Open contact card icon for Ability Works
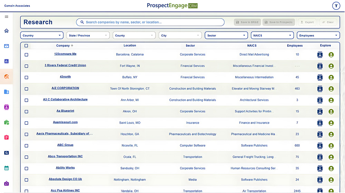Screen dimensions: 345x193 coord(320,169)
